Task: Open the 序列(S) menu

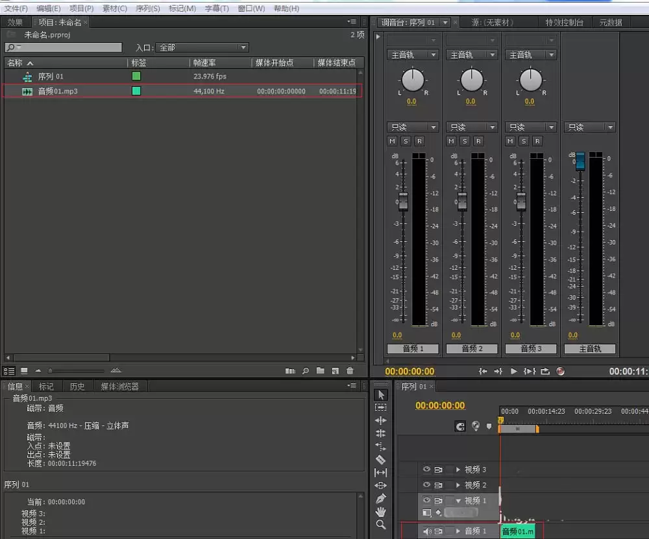Action: [147, 8]
